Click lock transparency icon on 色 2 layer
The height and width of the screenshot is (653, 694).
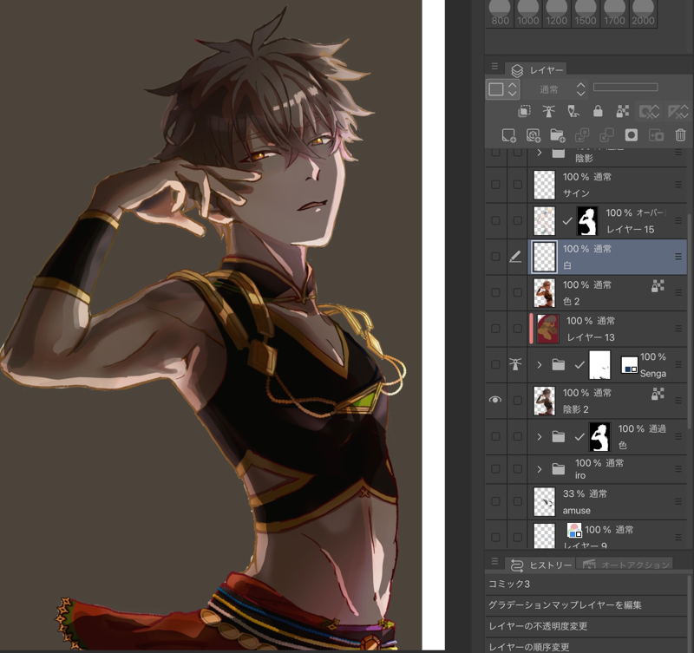coord(658,286)
